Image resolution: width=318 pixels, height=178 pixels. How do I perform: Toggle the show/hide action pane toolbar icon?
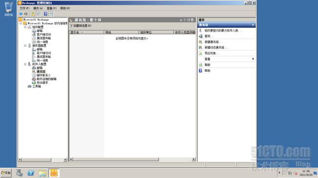tap(51, 14)
